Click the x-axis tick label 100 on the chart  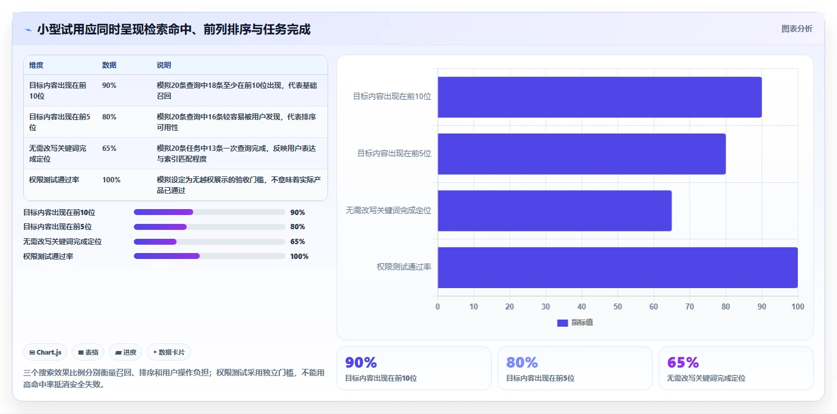coord(798,306)
